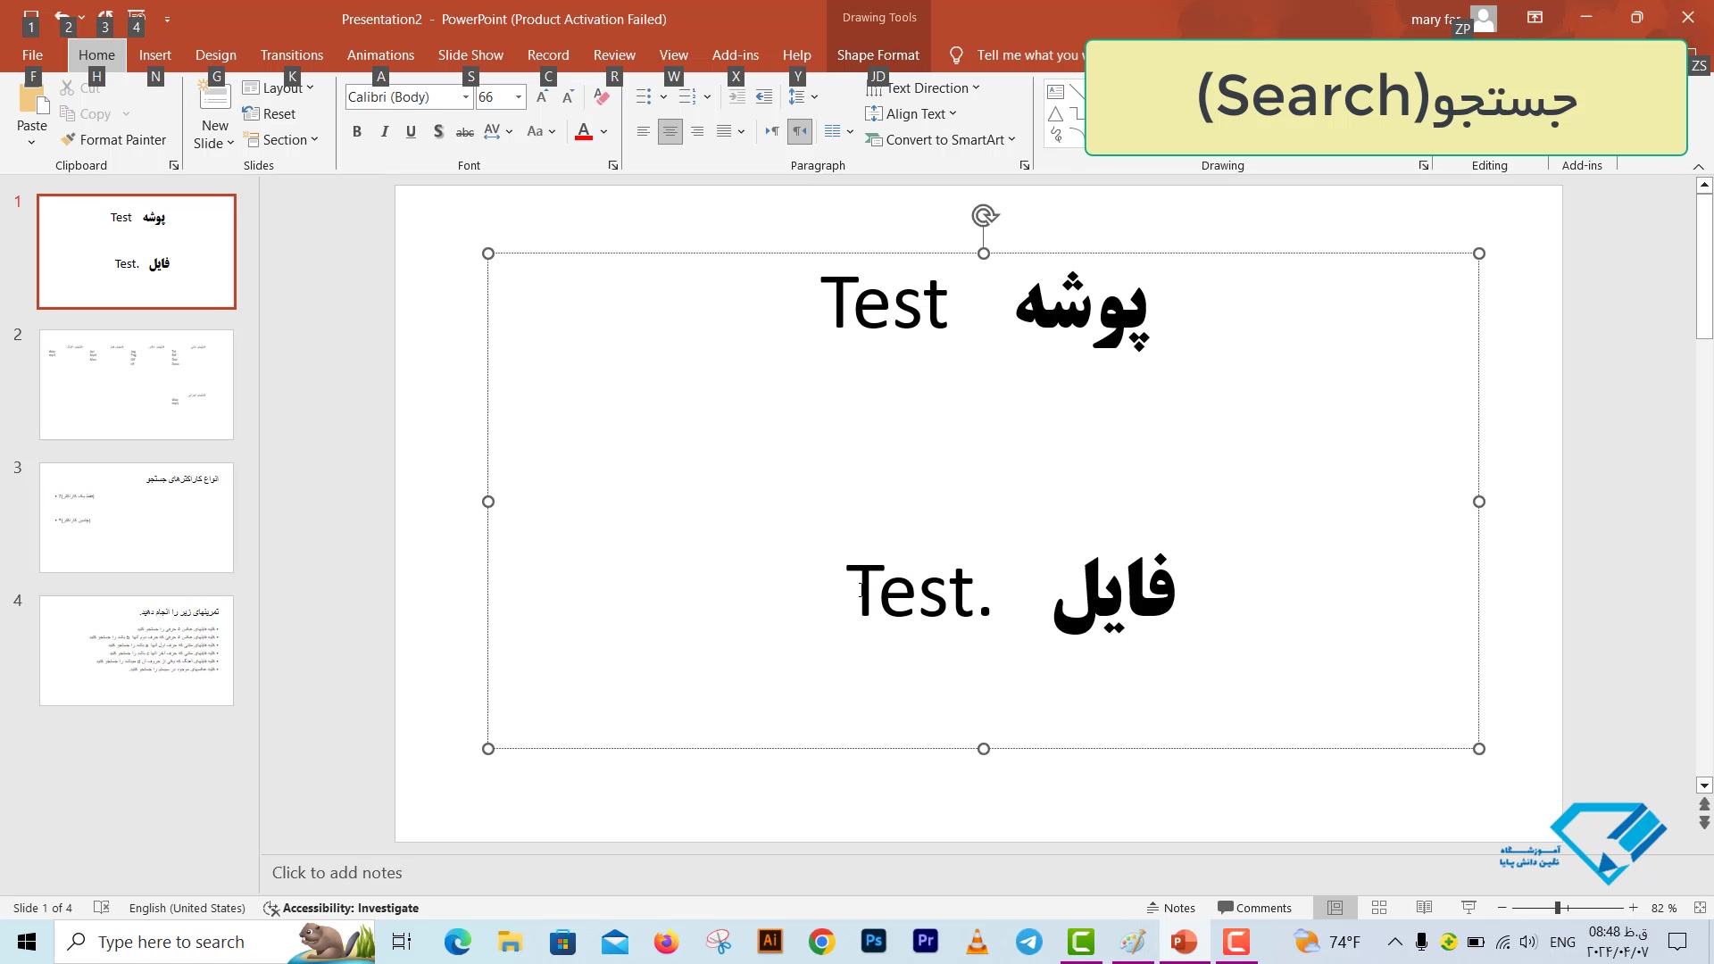This screenshot has width=1714, height=964.
Task: Apply text shadow with the S icon
Action: click(x=438, y=132)
